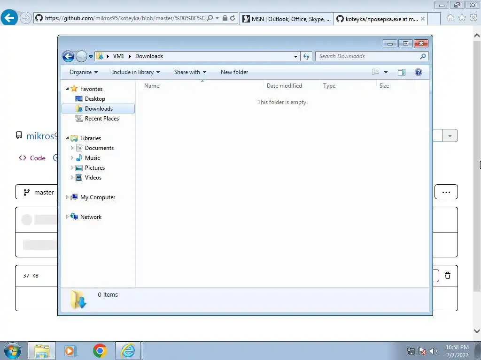481x360 pixels.
Task: Expand the My Computer node
Action: pyautogui.click(x=67, y=197)
